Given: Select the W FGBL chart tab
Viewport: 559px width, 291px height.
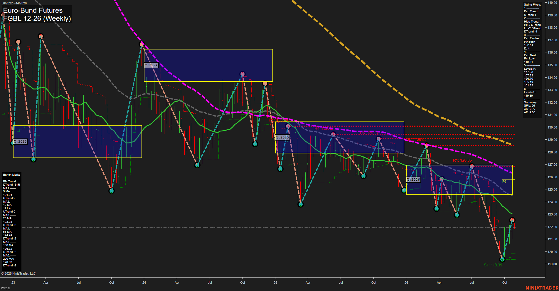Looking at the screenshot, I should [6, 288].
